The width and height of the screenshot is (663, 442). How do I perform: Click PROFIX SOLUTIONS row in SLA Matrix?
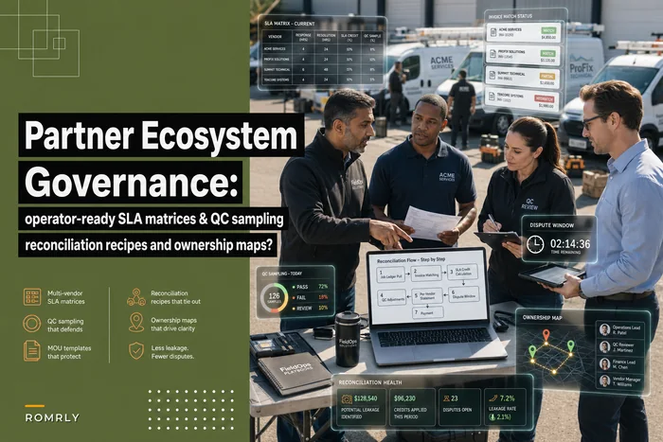(323, 60)
